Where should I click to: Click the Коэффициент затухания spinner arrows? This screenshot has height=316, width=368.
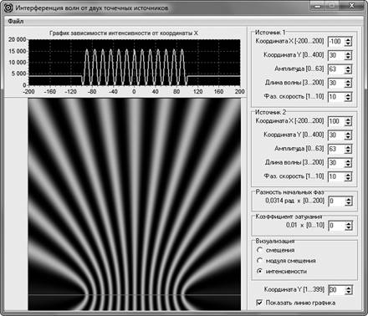pyautogui.click(x=349, y=226)
